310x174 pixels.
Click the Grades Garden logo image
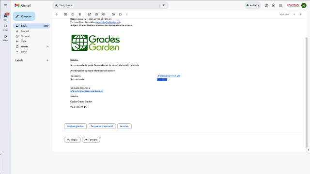(x=95, y=43)
